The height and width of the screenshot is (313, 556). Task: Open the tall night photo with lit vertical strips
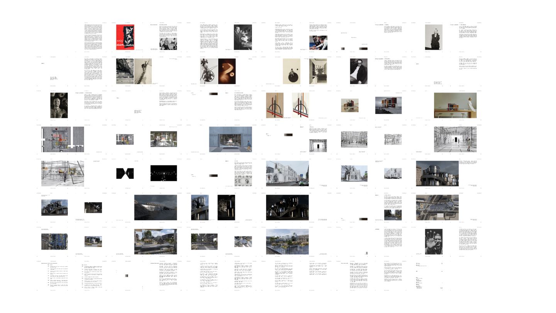[226, 208]
